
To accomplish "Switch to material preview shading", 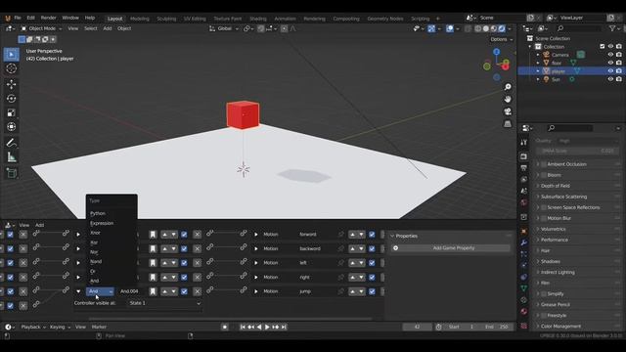I will (x=494, y=28).
